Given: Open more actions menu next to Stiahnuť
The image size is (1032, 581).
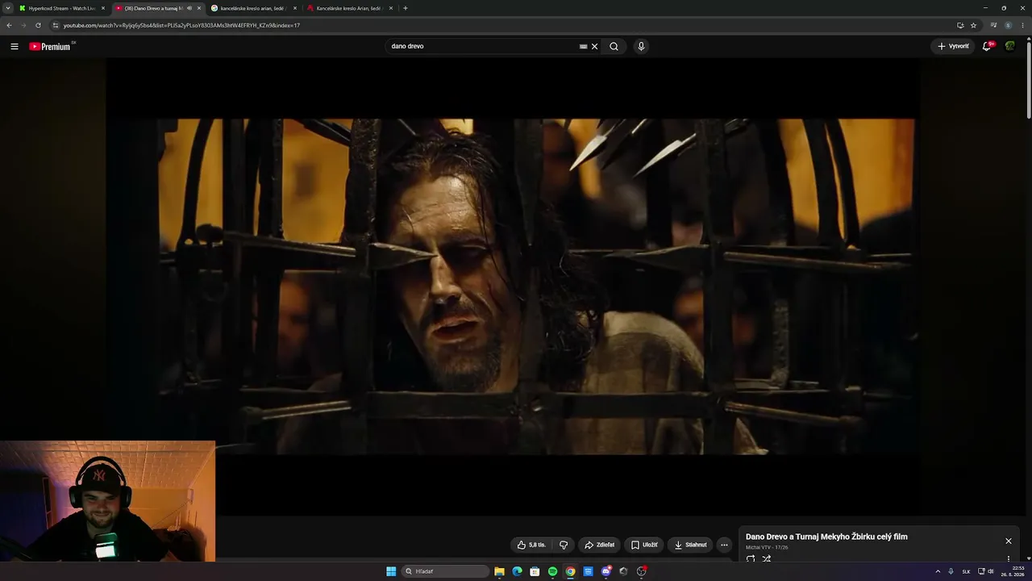Looking at the screenshot, I should coord(724,545).
